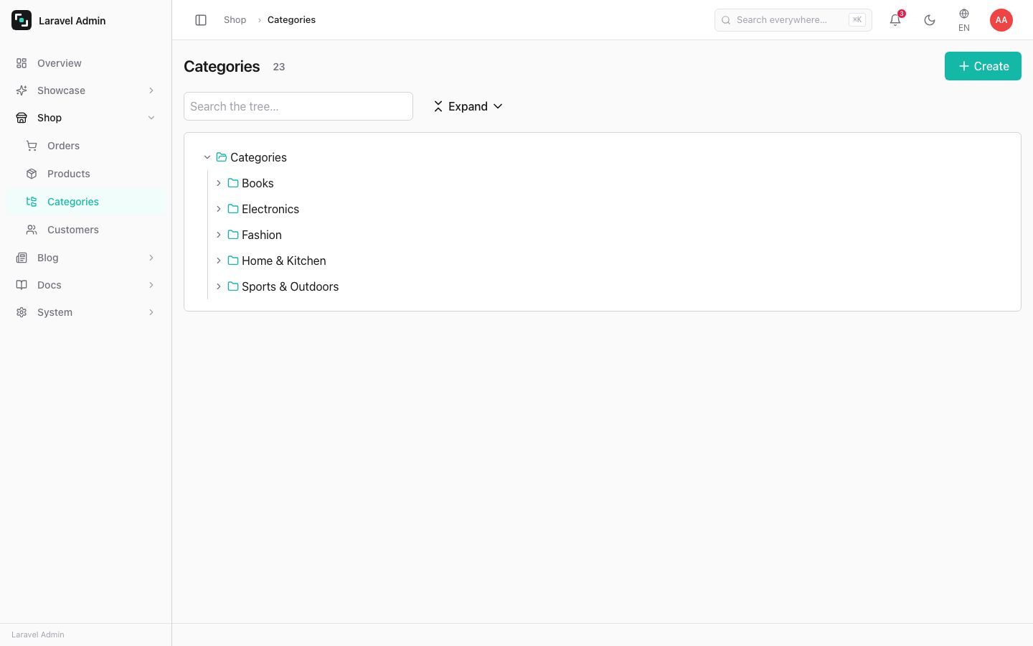1033x646 pixels.
Task: Open the notifications bell
Action: click(895, 20)
